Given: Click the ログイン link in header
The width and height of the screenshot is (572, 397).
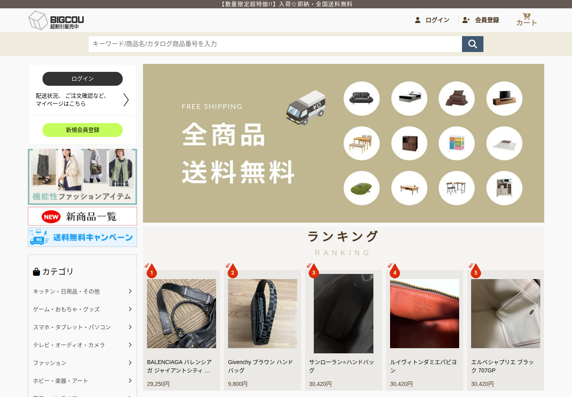Looking at the screenshot, I should point(437,20).
